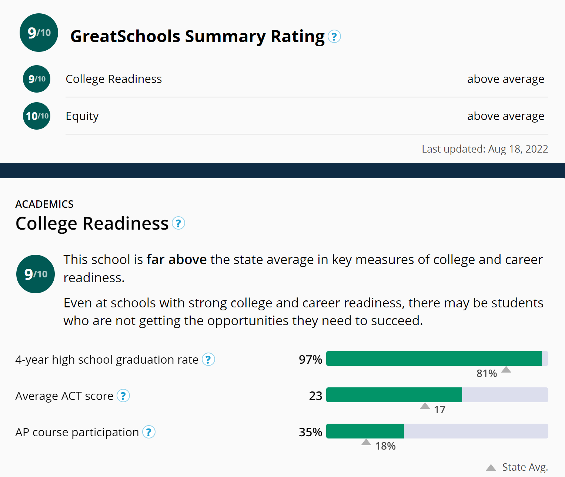The image size is (565, 477).
Task: Click the 81% state average marker
Action: (506, 370)
